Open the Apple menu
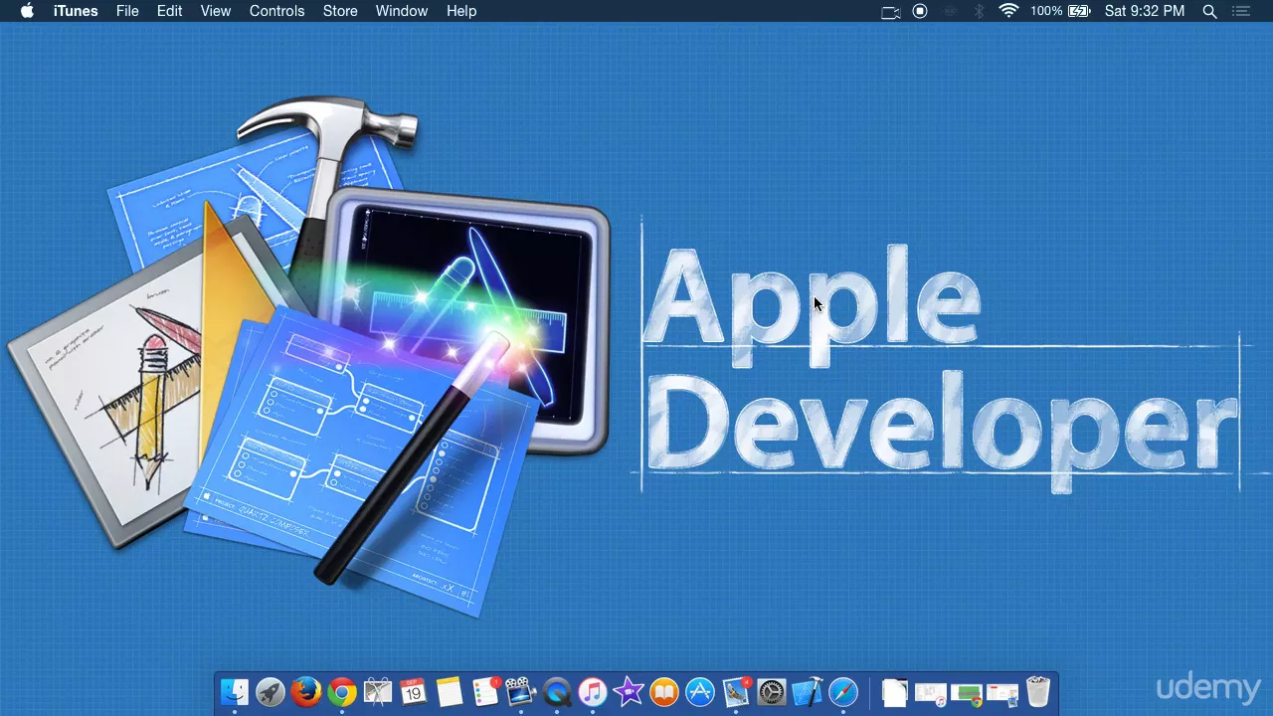This screenshot has height=716, width=1273. tap(27, 11)
